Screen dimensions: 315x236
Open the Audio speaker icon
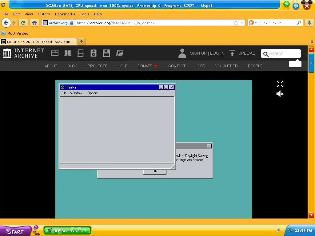(94, 53)
